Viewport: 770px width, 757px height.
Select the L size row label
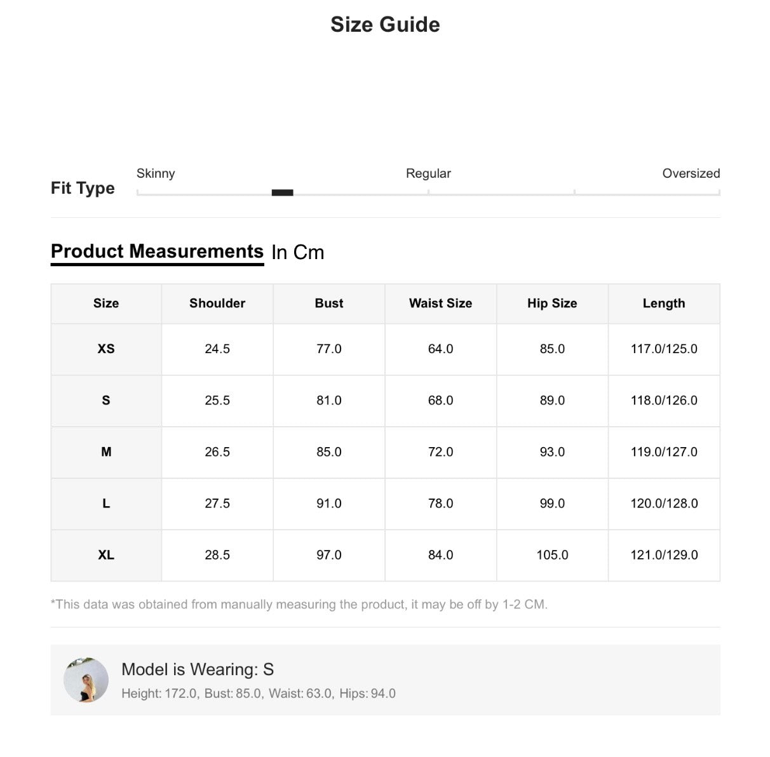(x=106, y=504)
